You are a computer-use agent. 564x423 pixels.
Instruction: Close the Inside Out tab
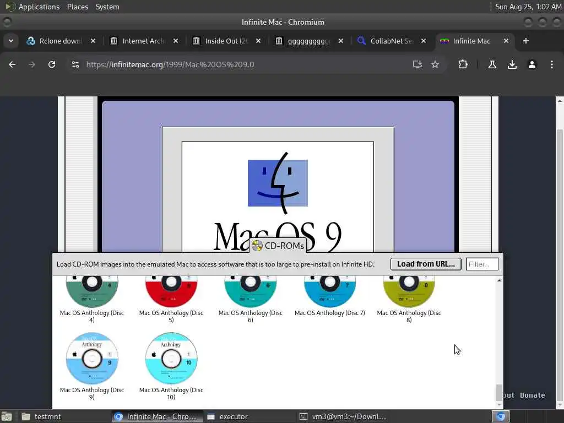click(x=258, y=41)
